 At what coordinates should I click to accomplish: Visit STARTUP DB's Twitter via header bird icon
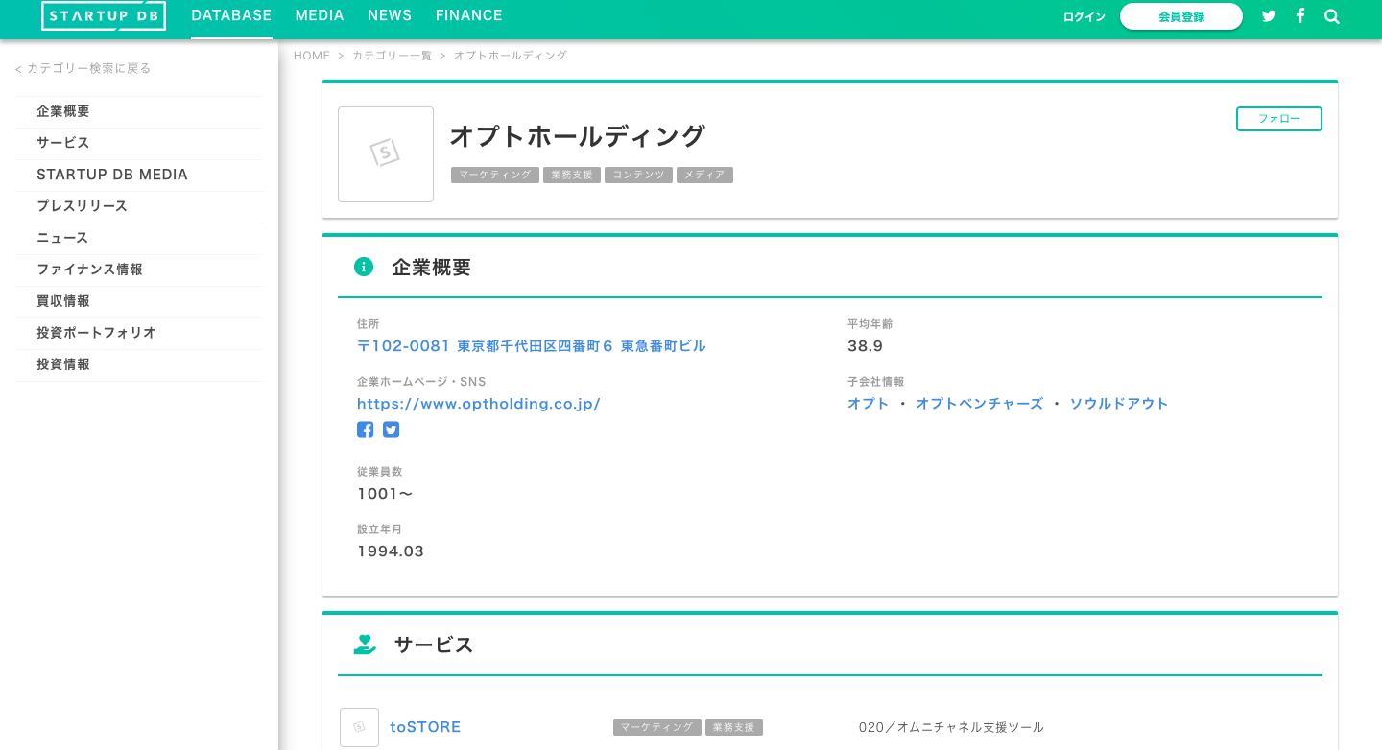pos(1269,15)
